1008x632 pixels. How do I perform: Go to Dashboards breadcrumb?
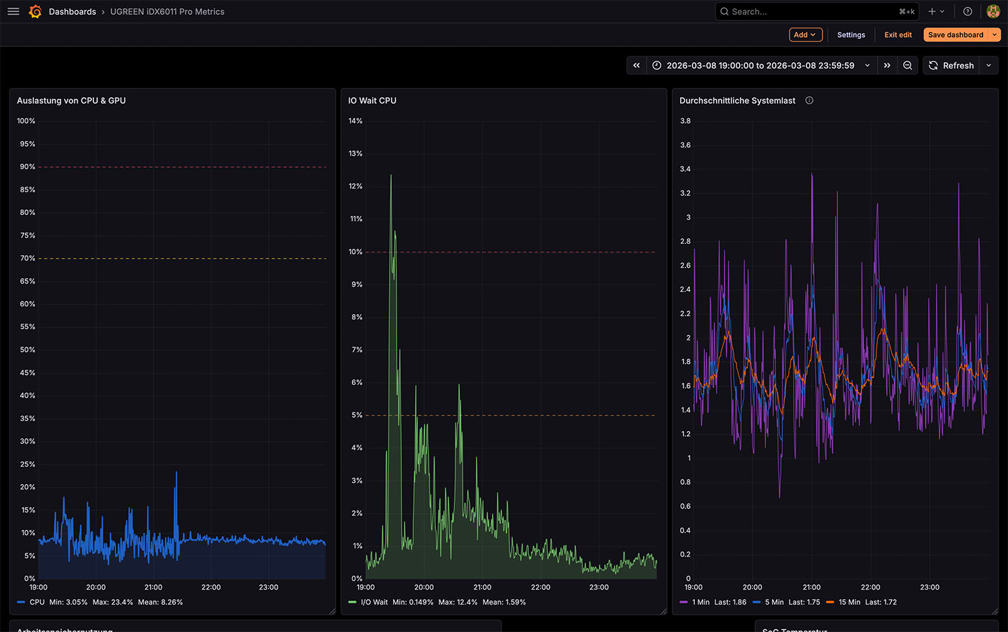pyautogui.click(x=72, y=11)
